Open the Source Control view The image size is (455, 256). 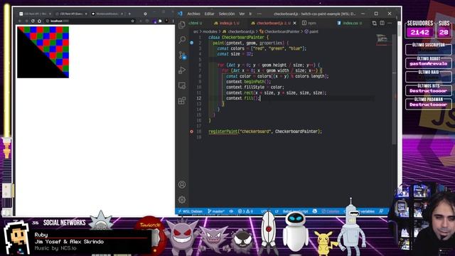point(182,55)
